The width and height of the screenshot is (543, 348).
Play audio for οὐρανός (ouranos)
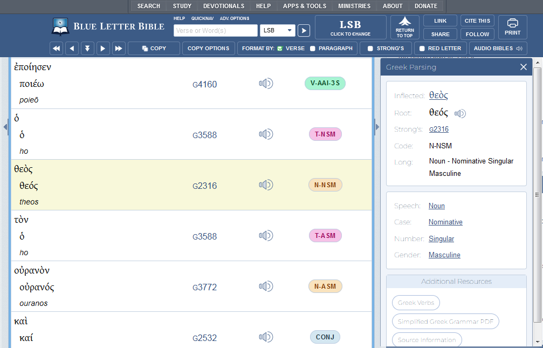[x=266, y=286]
